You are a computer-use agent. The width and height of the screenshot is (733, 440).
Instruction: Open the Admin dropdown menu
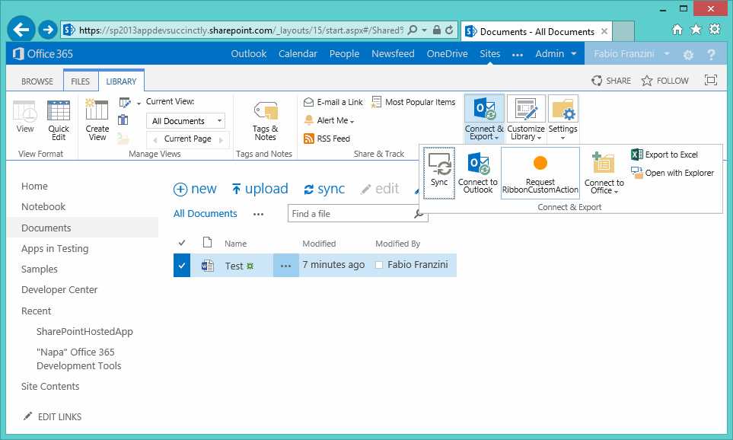(556, 54)
